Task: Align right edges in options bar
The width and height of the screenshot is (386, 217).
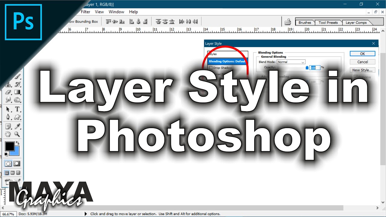Action: (145, 21)
